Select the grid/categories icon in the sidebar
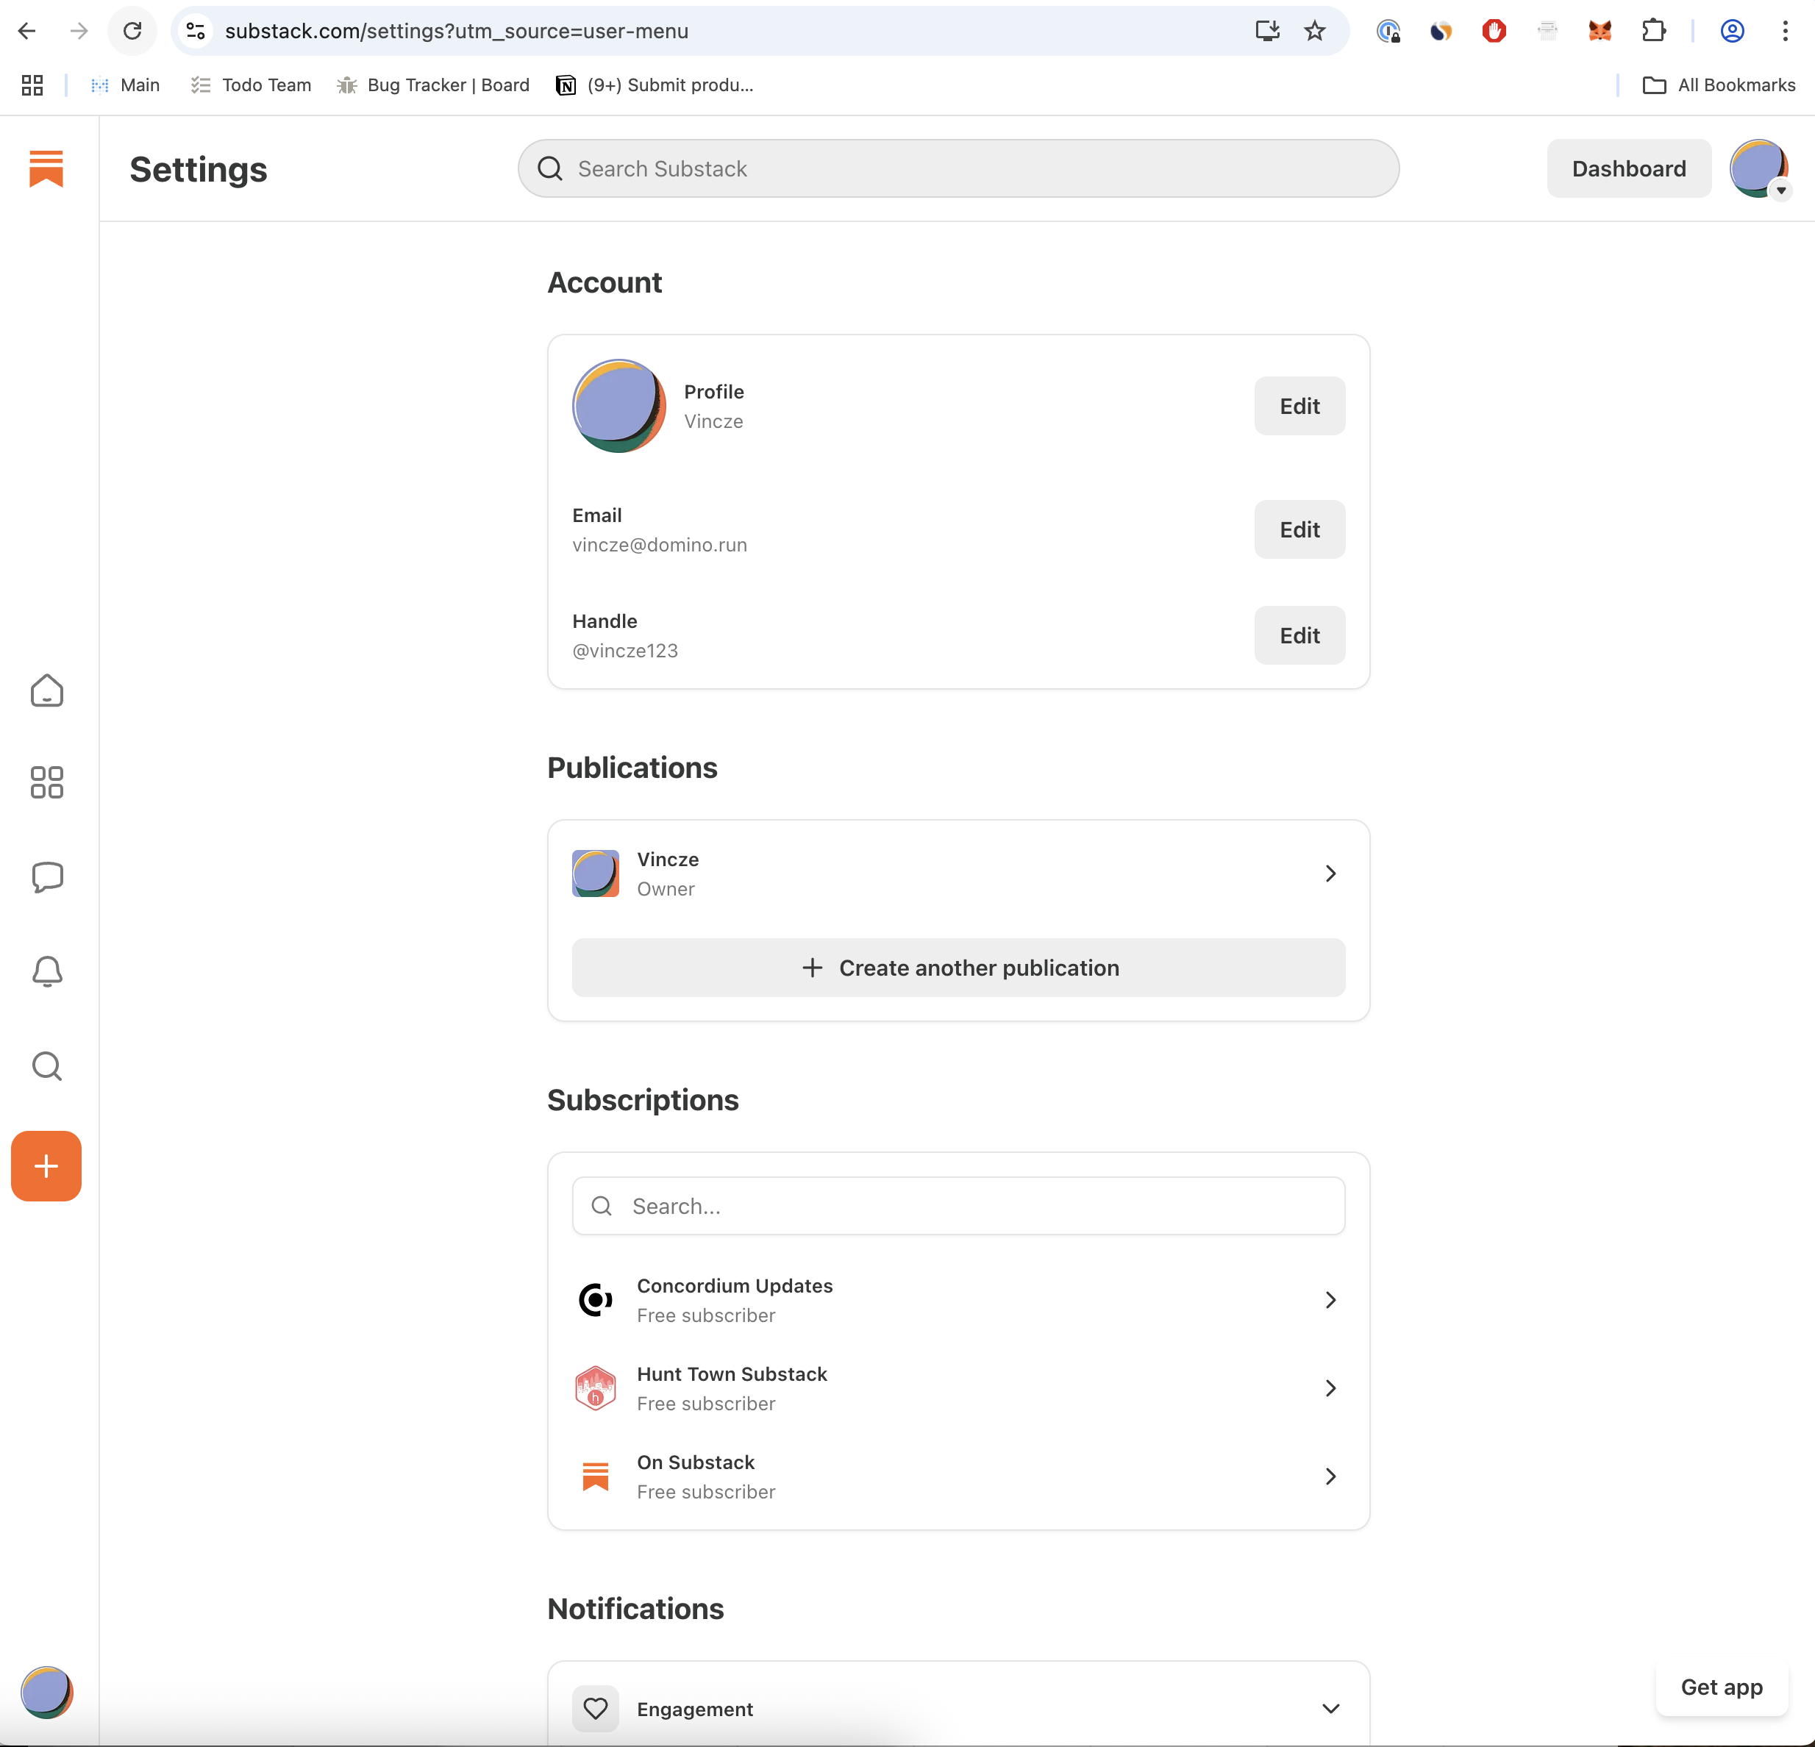Screen dimensions: 1815x1747 46,783
